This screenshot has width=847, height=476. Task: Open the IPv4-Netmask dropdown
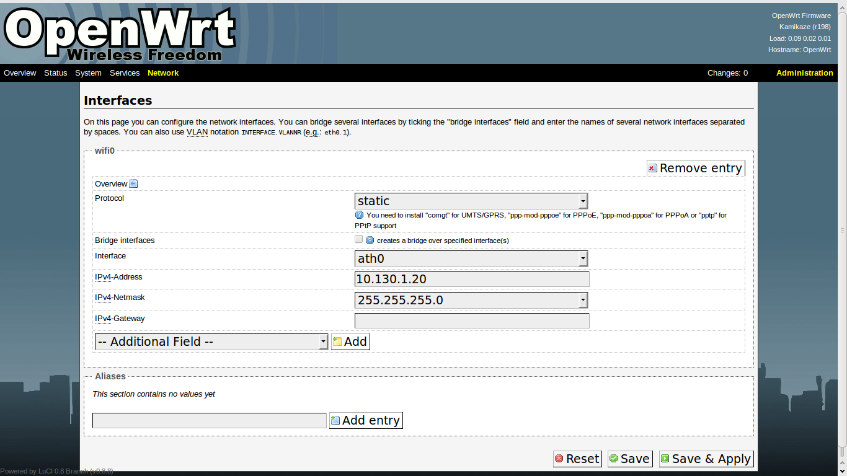point(471,300)
